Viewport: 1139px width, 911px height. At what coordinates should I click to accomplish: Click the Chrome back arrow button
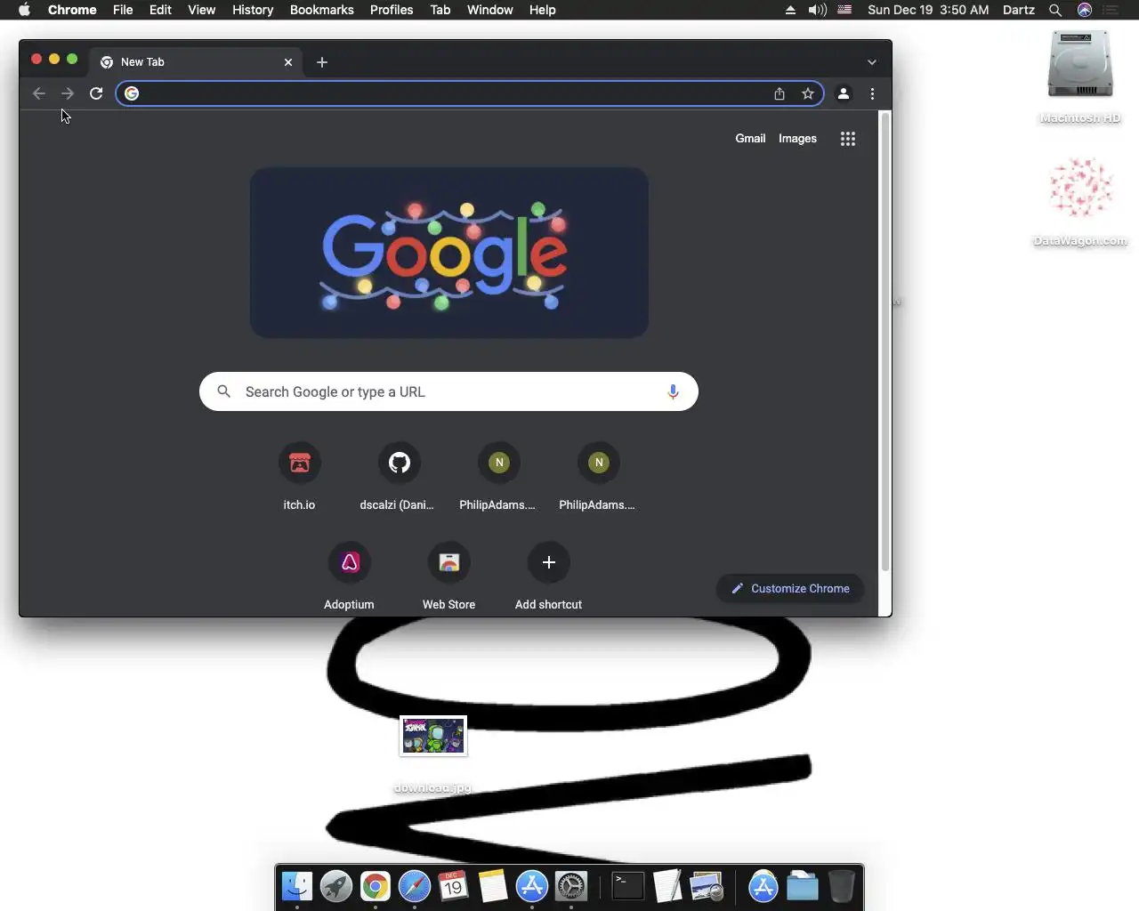38,93
